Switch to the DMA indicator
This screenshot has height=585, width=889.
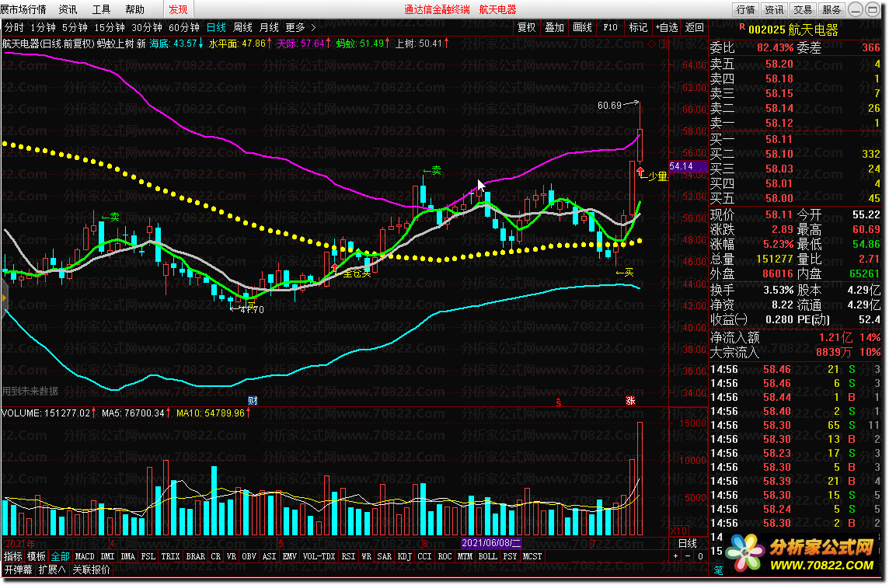pyautogui.click(x=128, y=557)
